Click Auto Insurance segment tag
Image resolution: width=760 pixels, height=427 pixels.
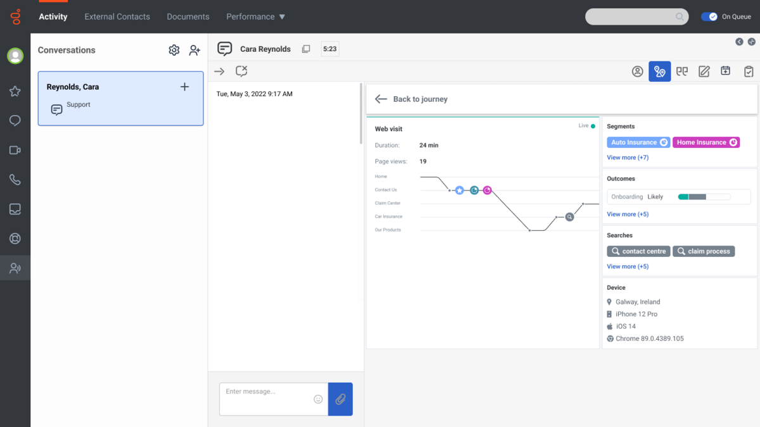point(638,142)
